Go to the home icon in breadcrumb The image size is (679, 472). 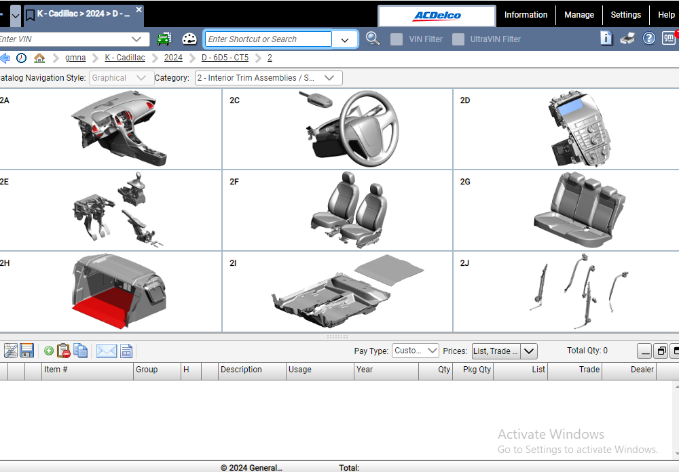39,58
